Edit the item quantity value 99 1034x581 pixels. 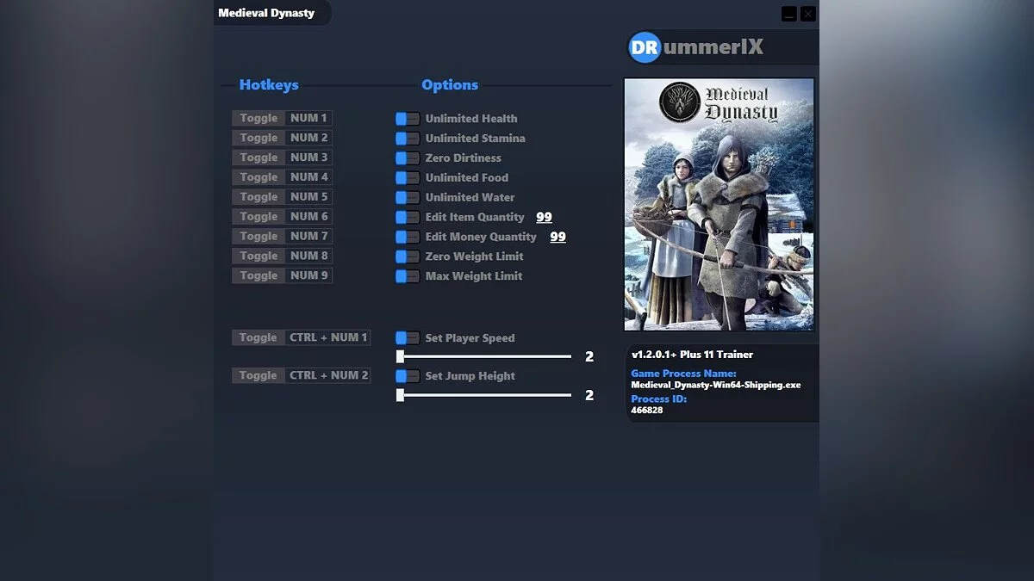544,216
